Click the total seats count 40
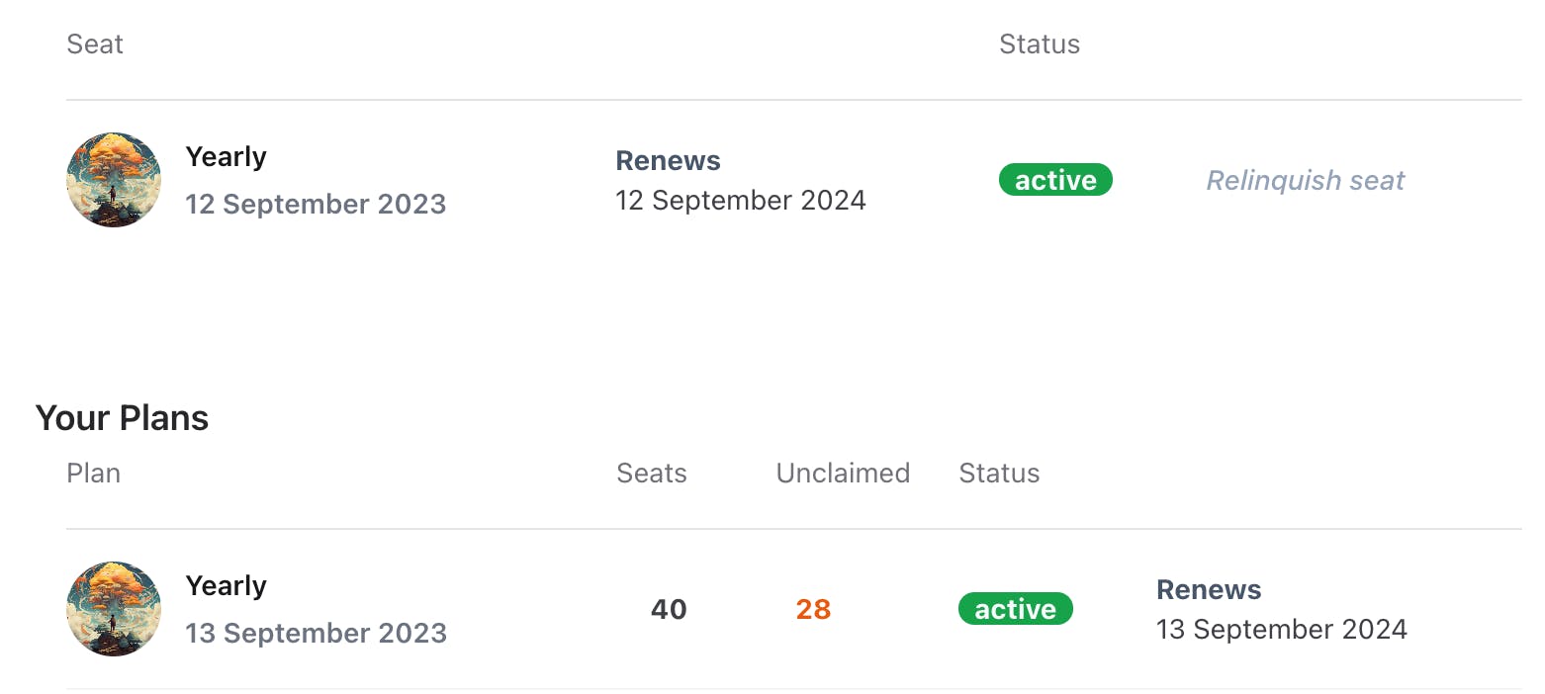 pos(669,610)
